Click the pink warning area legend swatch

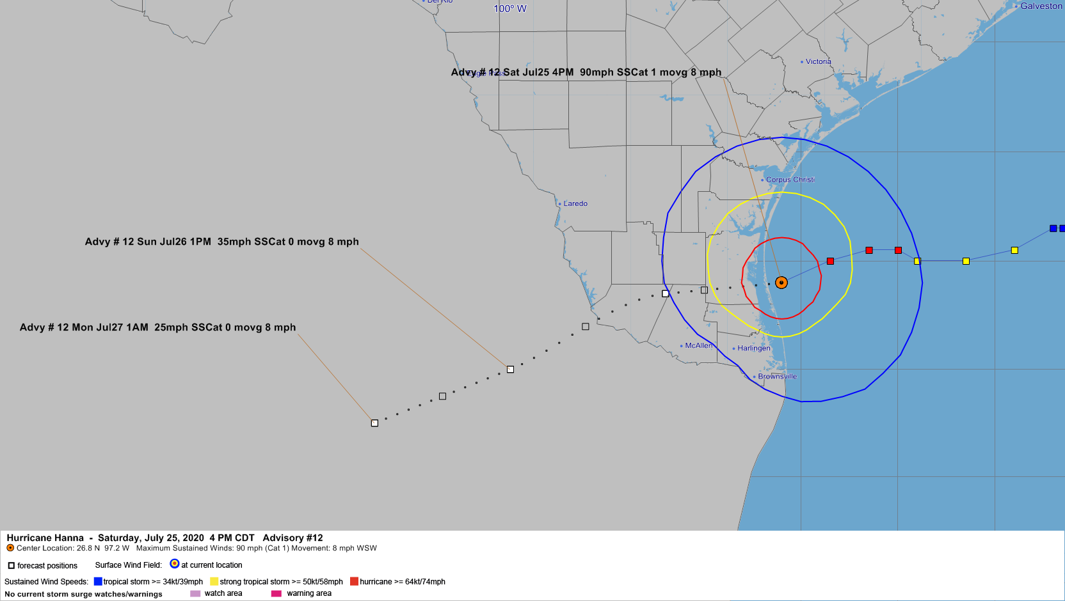(x=276, y=593)
